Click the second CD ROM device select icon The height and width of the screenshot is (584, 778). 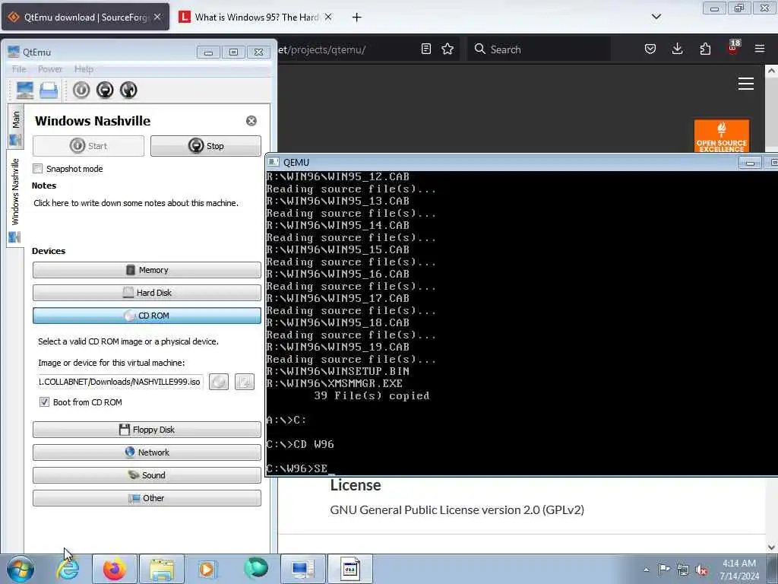point(244,382)
